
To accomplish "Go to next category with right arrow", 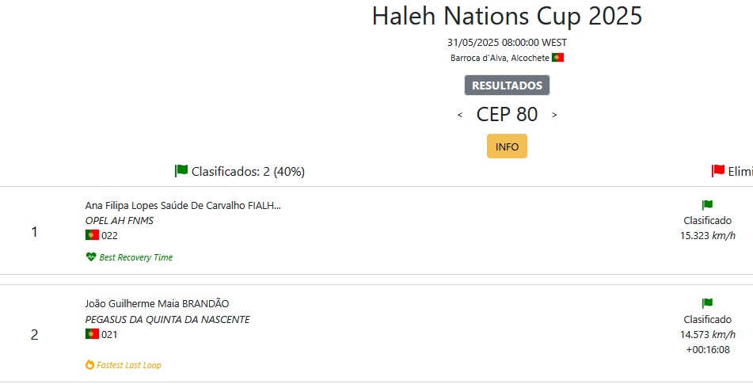I will [x=554, y=115].
